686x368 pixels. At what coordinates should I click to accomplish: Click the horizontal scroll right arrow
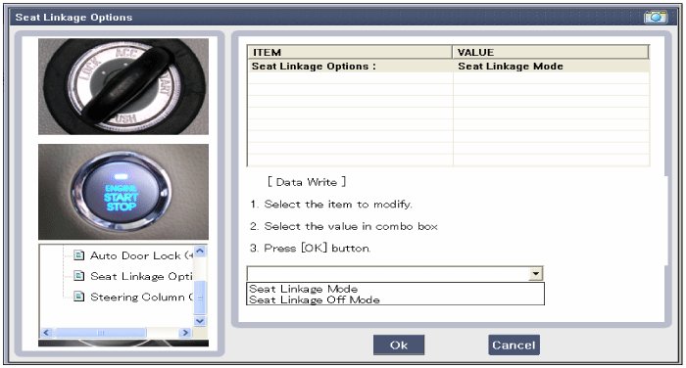point(186,333)
